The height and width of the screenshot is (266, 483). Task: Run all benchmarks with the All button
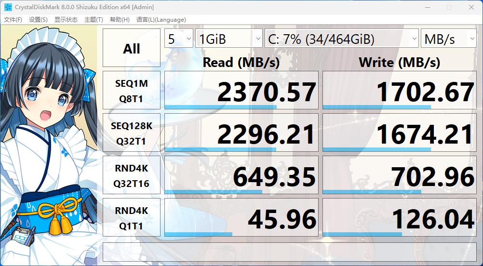click(132, 48)
